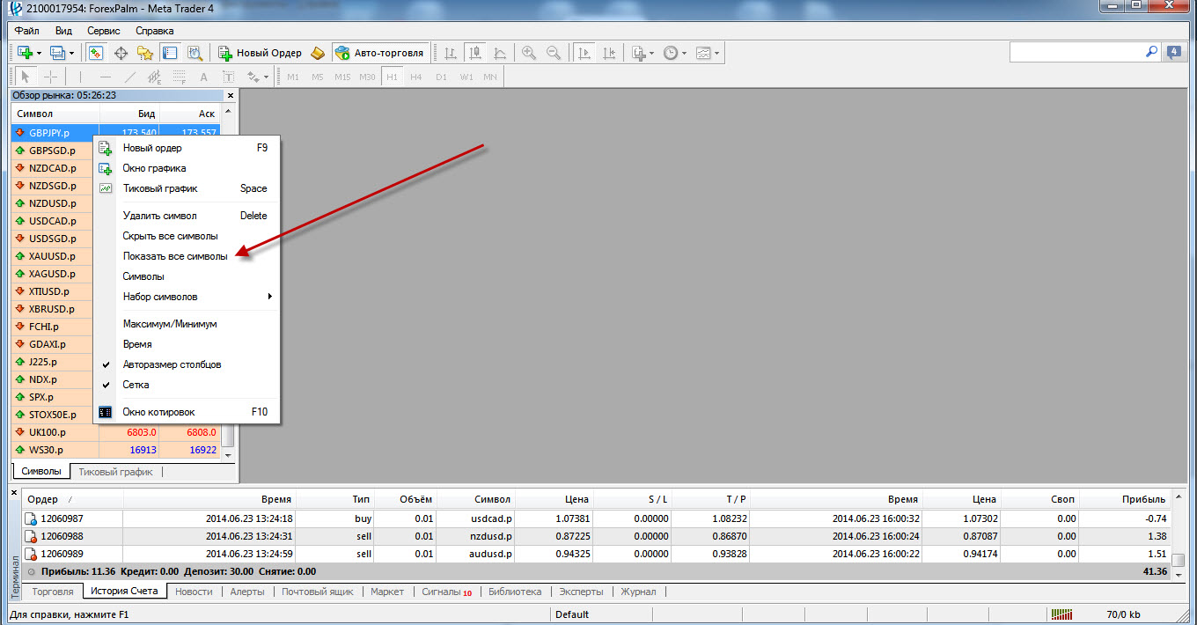1197x625 pixels.
Task: Open MetaEditor book icon
Action: point(318,53)
